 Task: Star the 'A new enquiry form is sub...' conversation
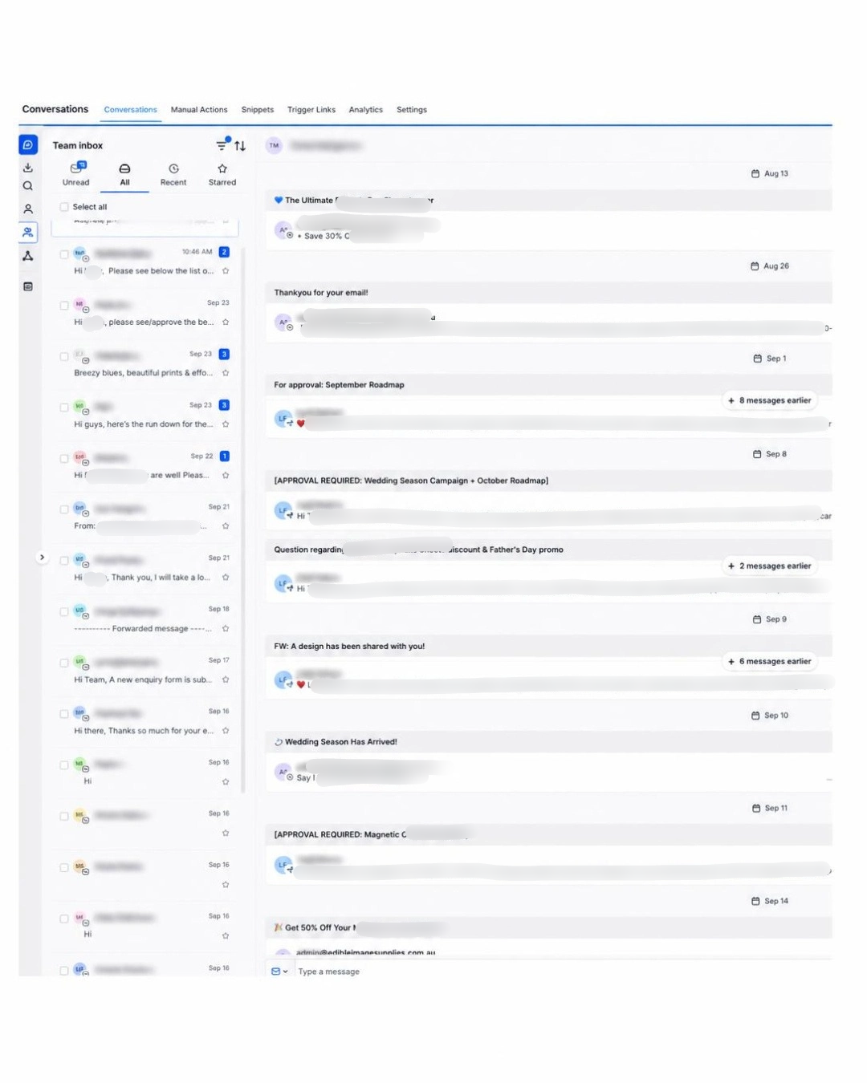(x=226, y=679)
